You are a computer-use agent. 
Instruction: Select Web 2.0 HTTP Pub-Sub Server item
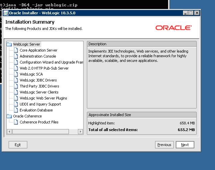coord(44,68)
